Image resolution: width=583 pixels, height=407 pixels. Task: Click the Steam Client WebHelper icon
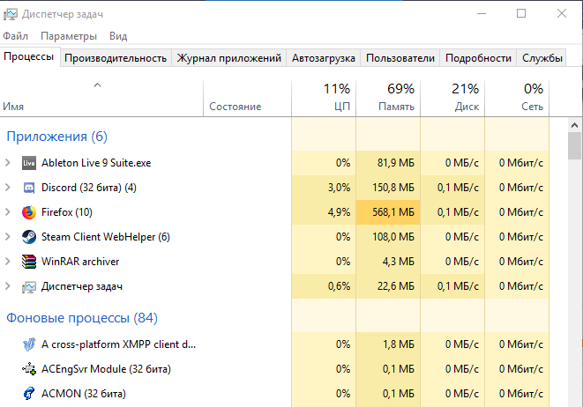pyautogui.click(x=28, y=237)
